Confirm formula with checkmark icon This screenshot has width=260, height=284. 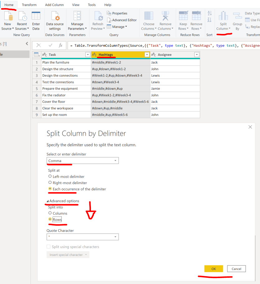(x=50, y=45)
